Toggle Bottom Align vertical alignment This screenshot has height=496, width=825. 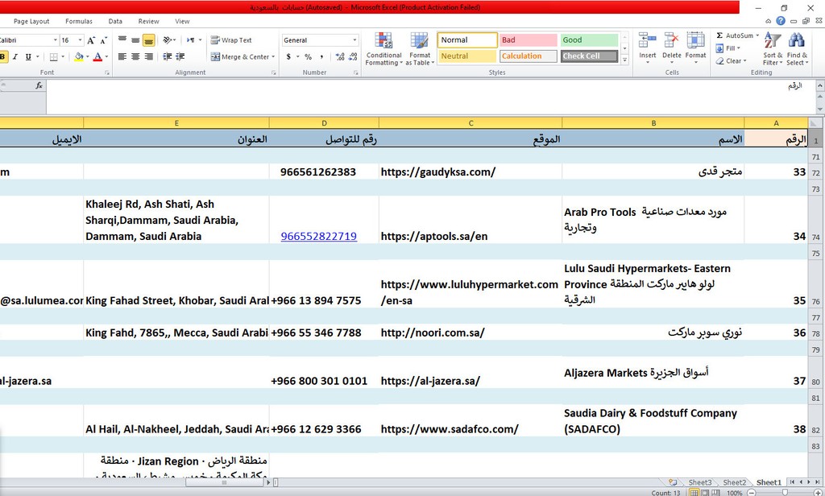(x=149, y=40)
